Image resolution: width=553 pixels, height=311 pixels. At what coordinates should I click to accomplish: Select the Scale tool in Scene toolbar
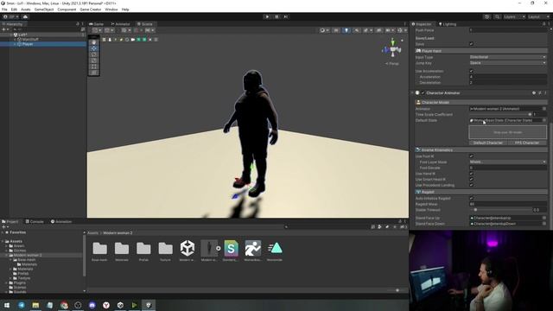[94, 60]
